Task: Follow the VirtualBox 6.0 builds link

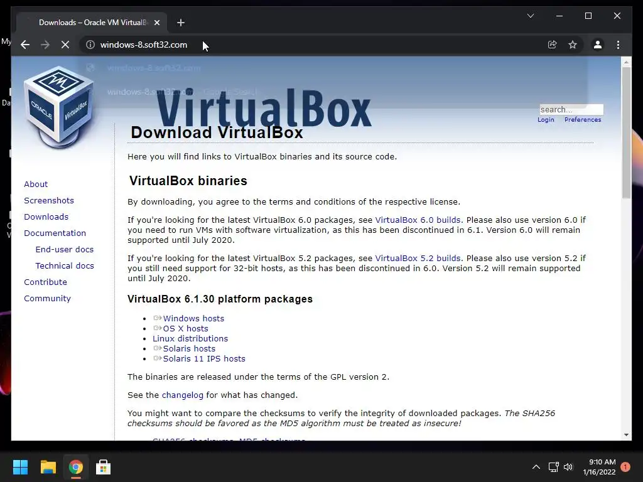Action: 418,220
